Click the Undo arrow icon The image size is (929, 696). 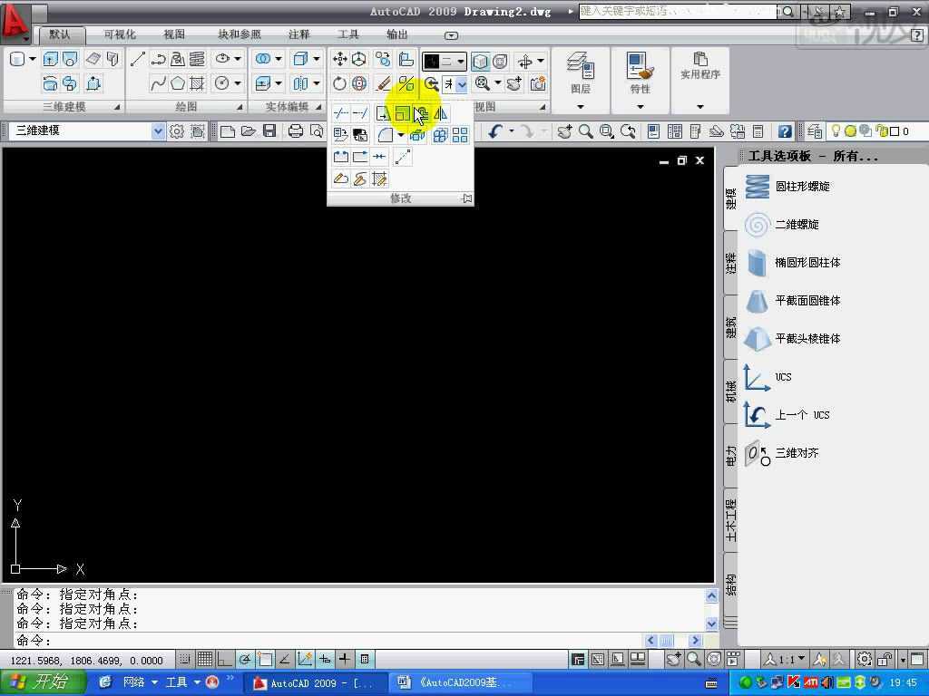[x=496, y=130]
